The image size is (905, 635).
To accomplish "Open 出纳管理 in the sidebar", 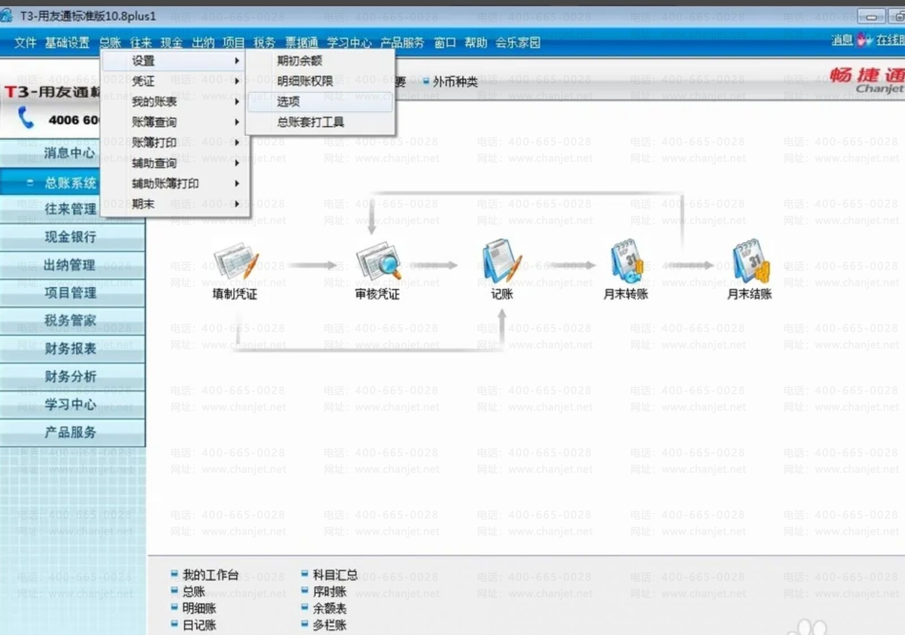I will tap(72, 265).
